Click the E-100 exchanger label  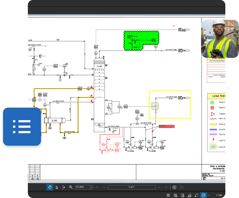[54, 120]
